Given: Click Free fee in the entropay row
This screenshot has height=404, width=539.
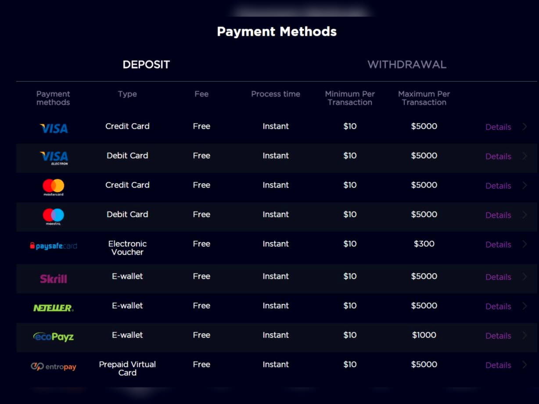Looking at the screenshot, I should (x=201, y=365).
